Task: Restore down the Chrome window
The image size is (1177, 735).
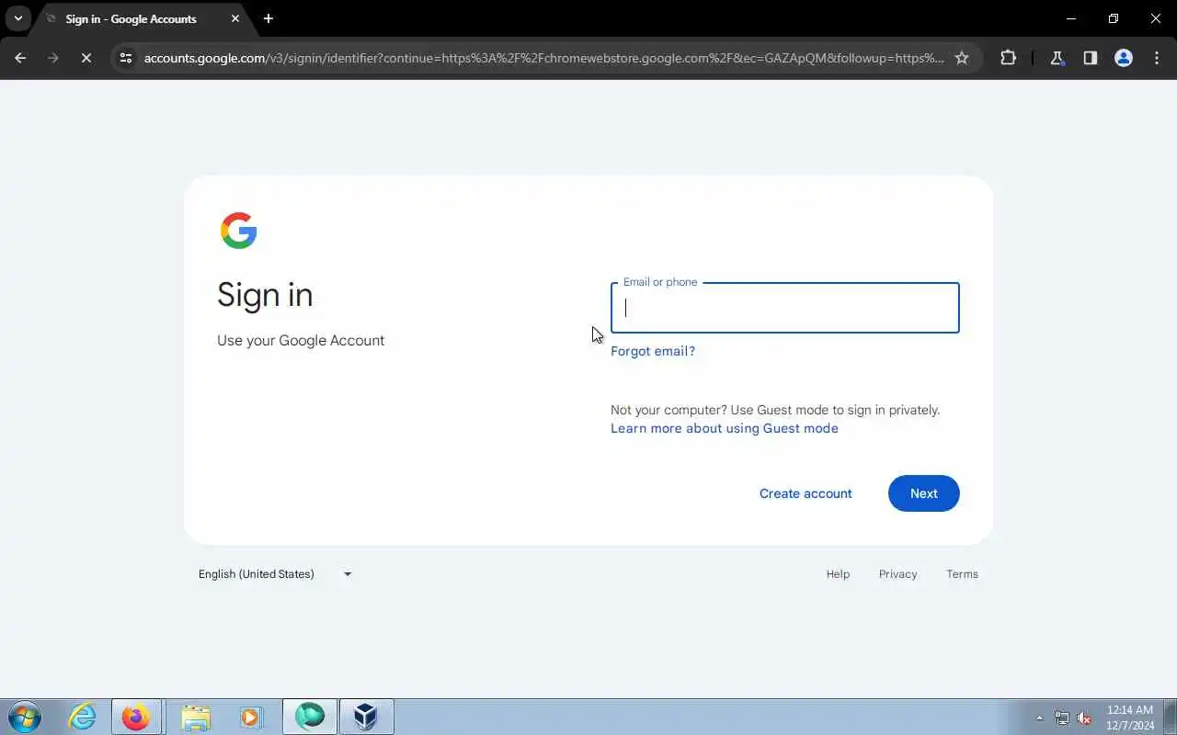Action: 1114,18
